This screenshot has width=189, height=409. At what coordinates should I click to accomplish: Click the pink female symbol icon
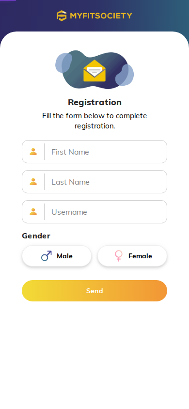point(119,256)
